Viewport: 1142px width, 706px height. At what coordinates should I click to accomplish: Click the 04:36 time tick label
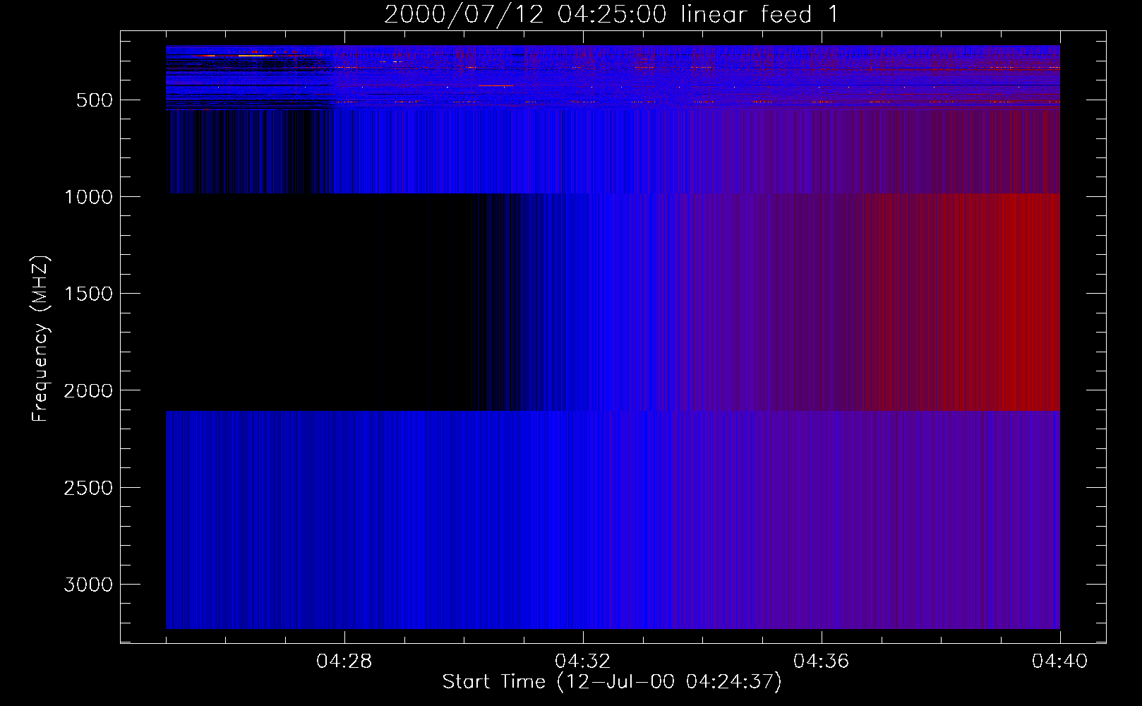(x=822, y=662)
